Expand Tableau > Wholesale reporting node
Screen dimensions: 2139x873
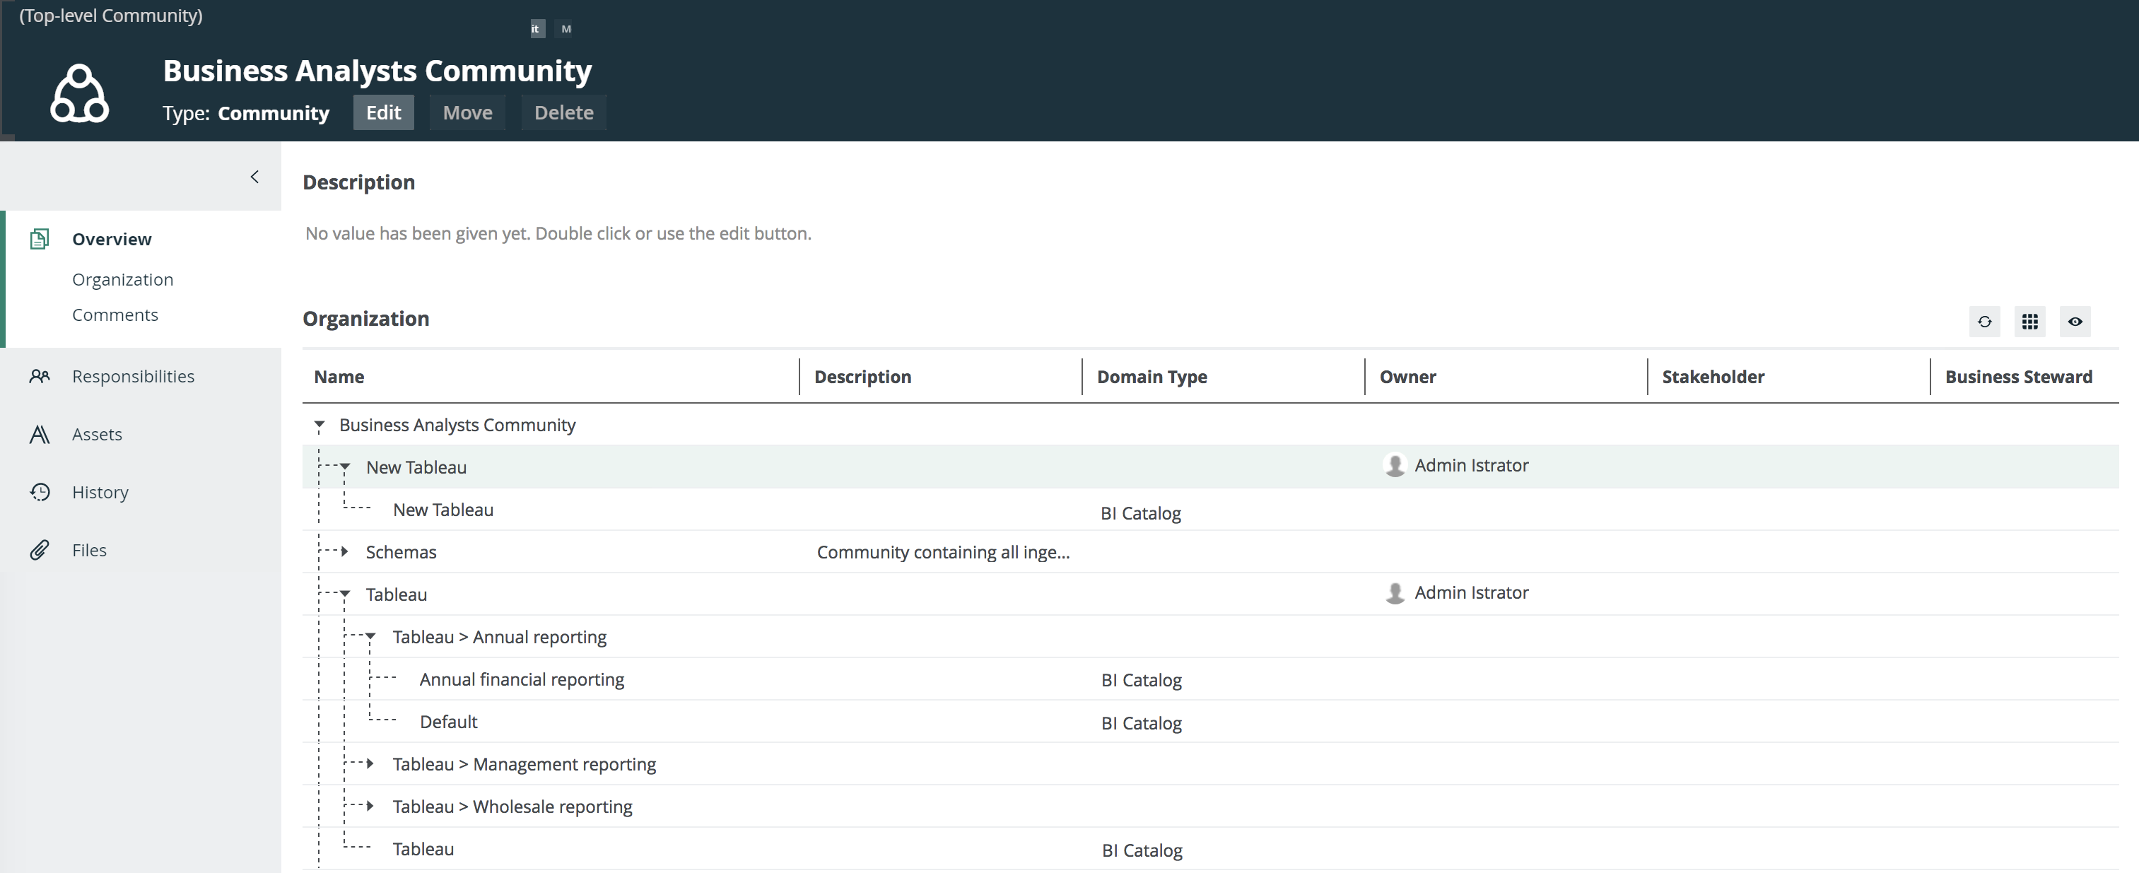370,806
